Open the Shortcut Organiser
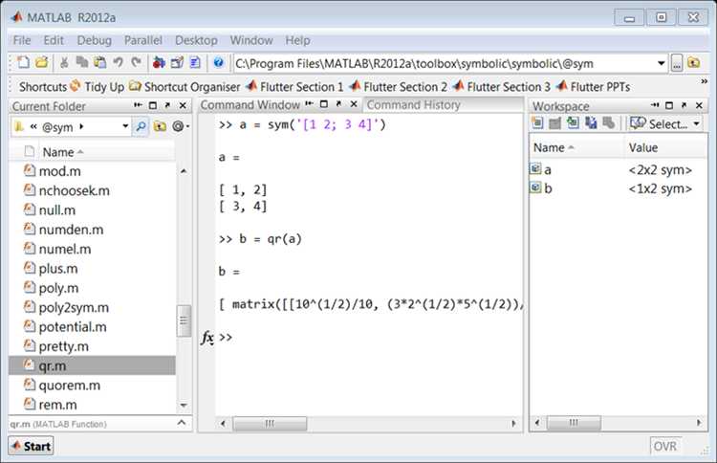The height and width of the screenshot is (463, 717). pyautogui.click(x=185, y=86)
